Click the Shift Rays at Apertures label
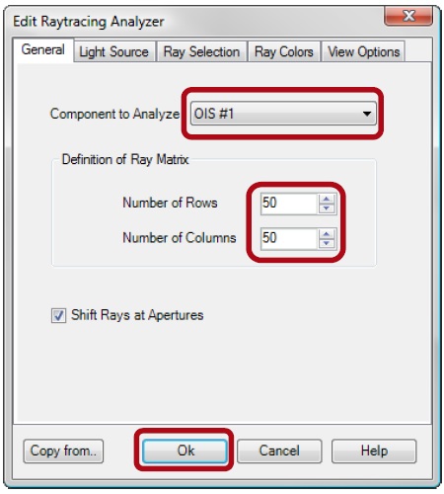Viewport: 444px width, 494px height. (x=137, y=315)
